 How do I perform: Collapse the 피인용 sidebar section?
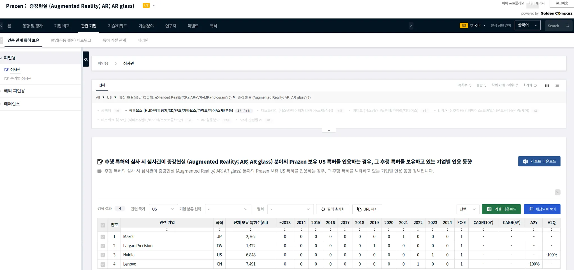pos(10,58)
